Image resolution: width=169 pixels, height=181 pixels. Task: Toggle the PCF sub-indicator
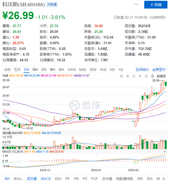tap(94, 179)
